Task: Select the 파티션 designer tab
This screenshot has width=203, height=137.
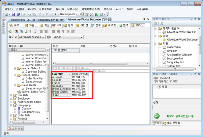Action: pos(82,25)
